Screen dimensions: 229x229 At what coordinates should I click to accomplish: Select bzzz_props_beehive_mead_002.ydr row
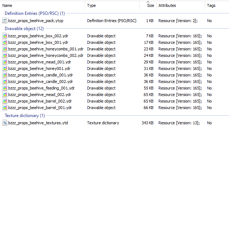click(x=114, y=95)
